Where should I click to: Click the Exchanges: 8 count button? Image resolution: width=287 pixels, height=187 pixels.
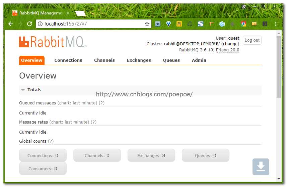[151, 155]
